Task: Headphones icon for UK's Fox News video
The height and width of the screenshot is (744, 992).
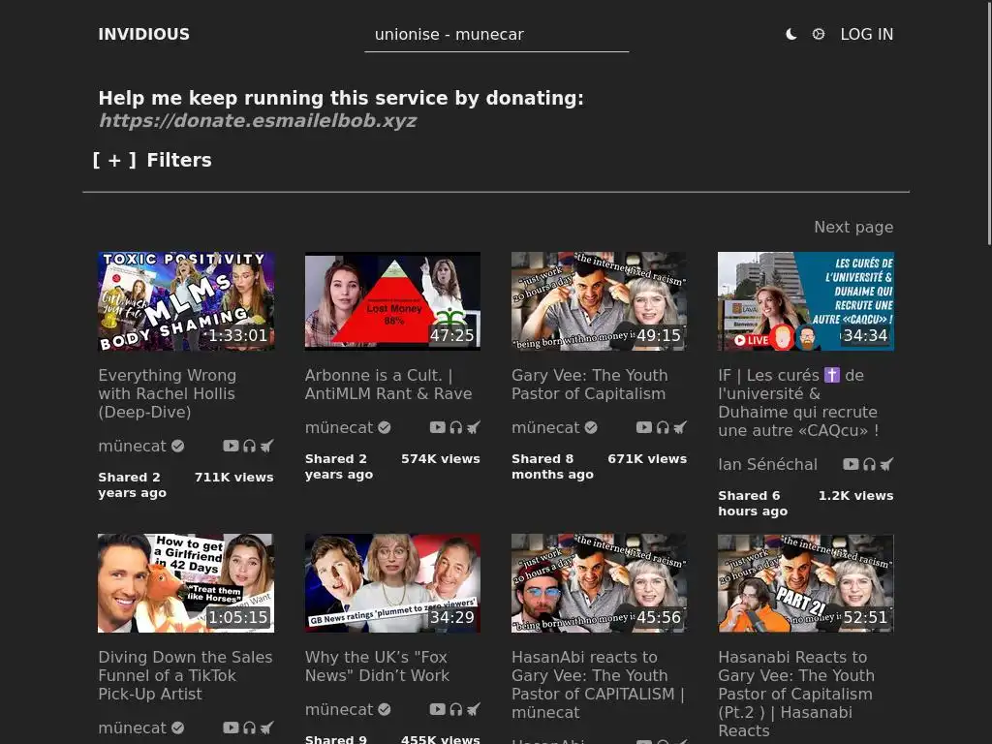Action: pos(456,710)
